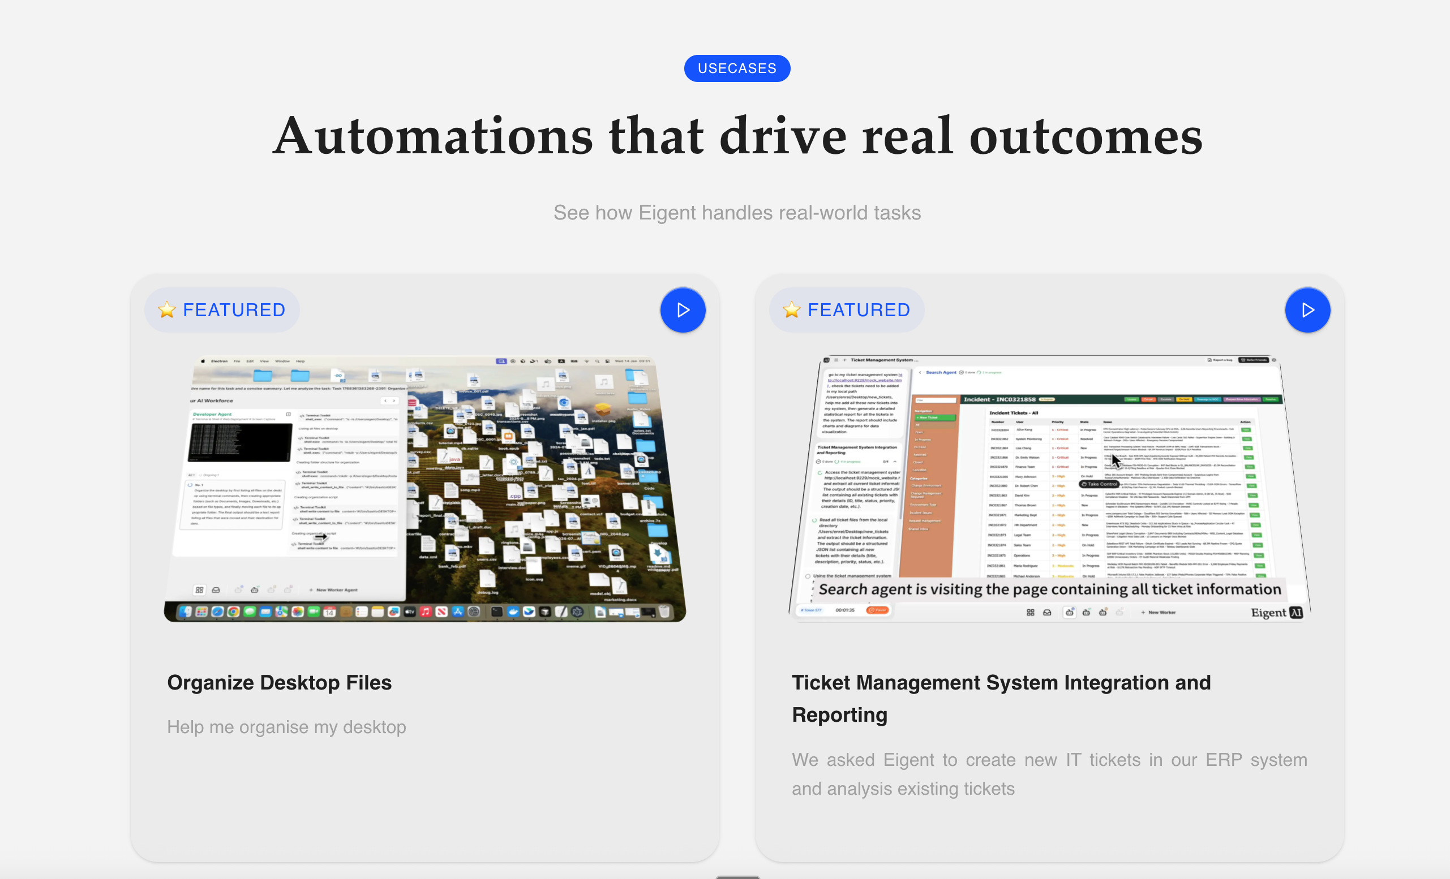The image size is (1450, 879).
Task: Open the Edit menu in the macOS menu bar
Action: coord(250,361)
